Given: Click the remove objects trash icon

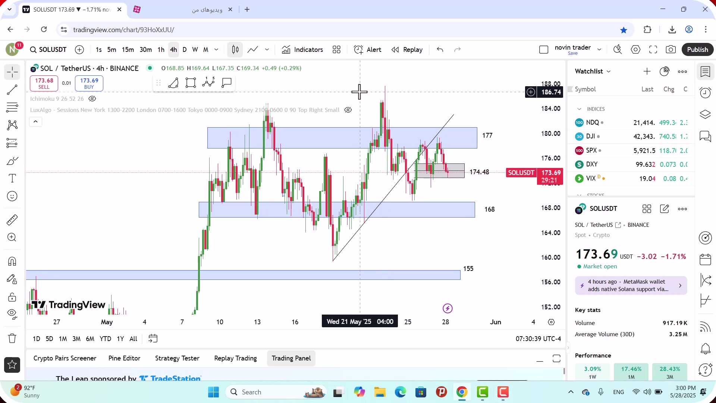Looking at the screenshot, I should (x=12, y=338).
